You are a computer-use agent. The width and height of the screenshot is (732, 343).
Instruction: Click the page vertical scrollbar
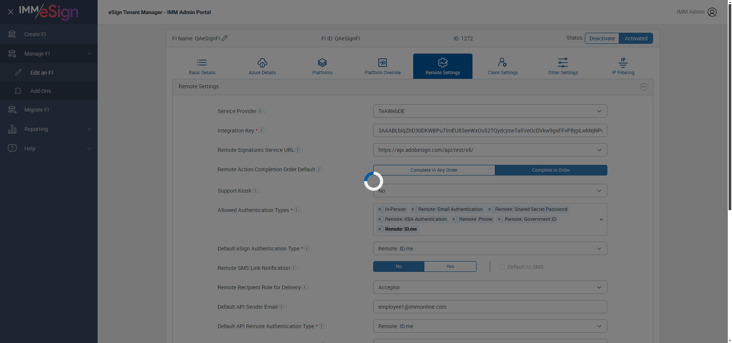point(730,107)
